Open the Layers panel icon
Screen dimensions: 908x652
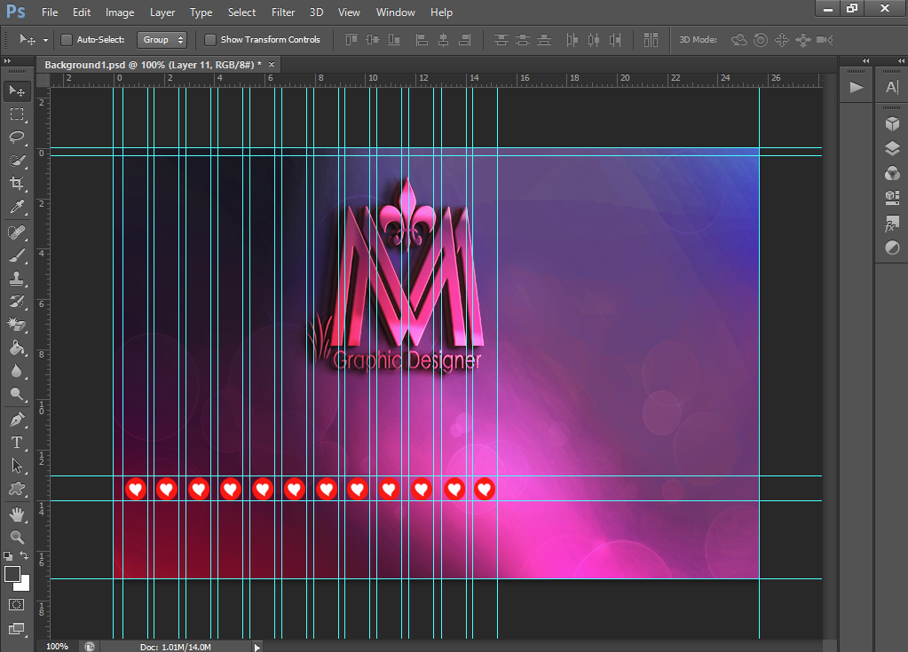[x=892, y=148]
